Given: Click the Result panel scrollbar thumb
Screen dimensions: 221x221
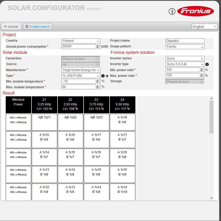Looking at the screenshot, I should point(211,117).
